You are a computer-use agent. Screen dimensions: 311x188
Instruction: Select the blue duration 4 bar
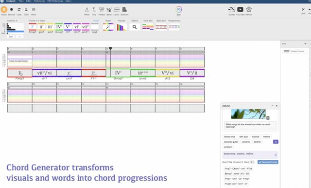15,31
